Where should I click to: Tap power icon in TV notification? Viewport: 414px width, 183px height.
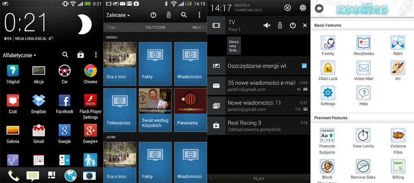click(x=293, y=25)
